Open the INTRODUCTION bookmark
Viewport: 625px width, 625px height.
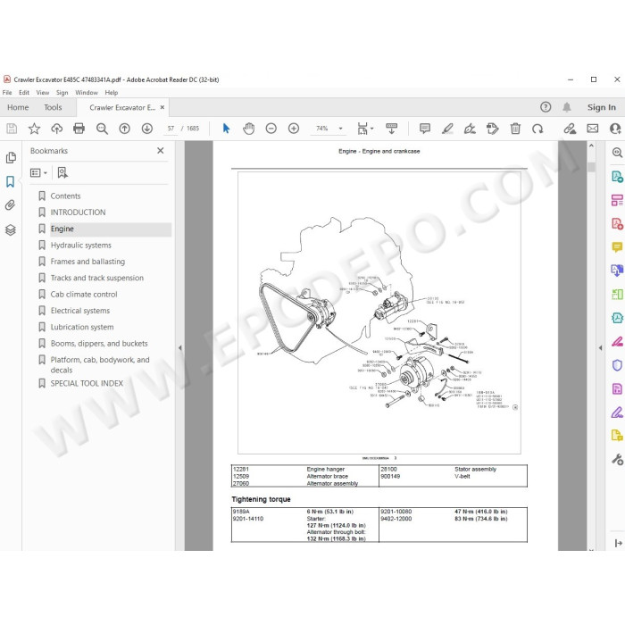tap(78, 212)
